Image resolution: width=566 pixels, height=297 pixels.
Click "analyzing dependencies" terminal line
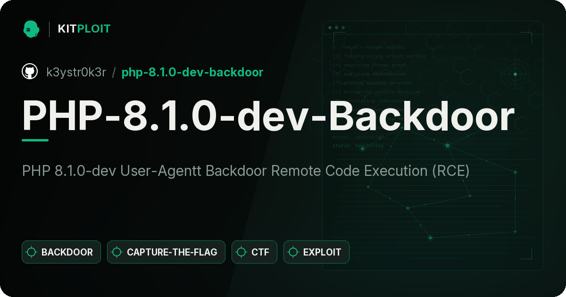[x=369, y=74]
